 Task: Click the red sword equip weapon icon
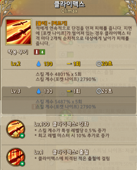pyautogui.click(x=37, y=52)
